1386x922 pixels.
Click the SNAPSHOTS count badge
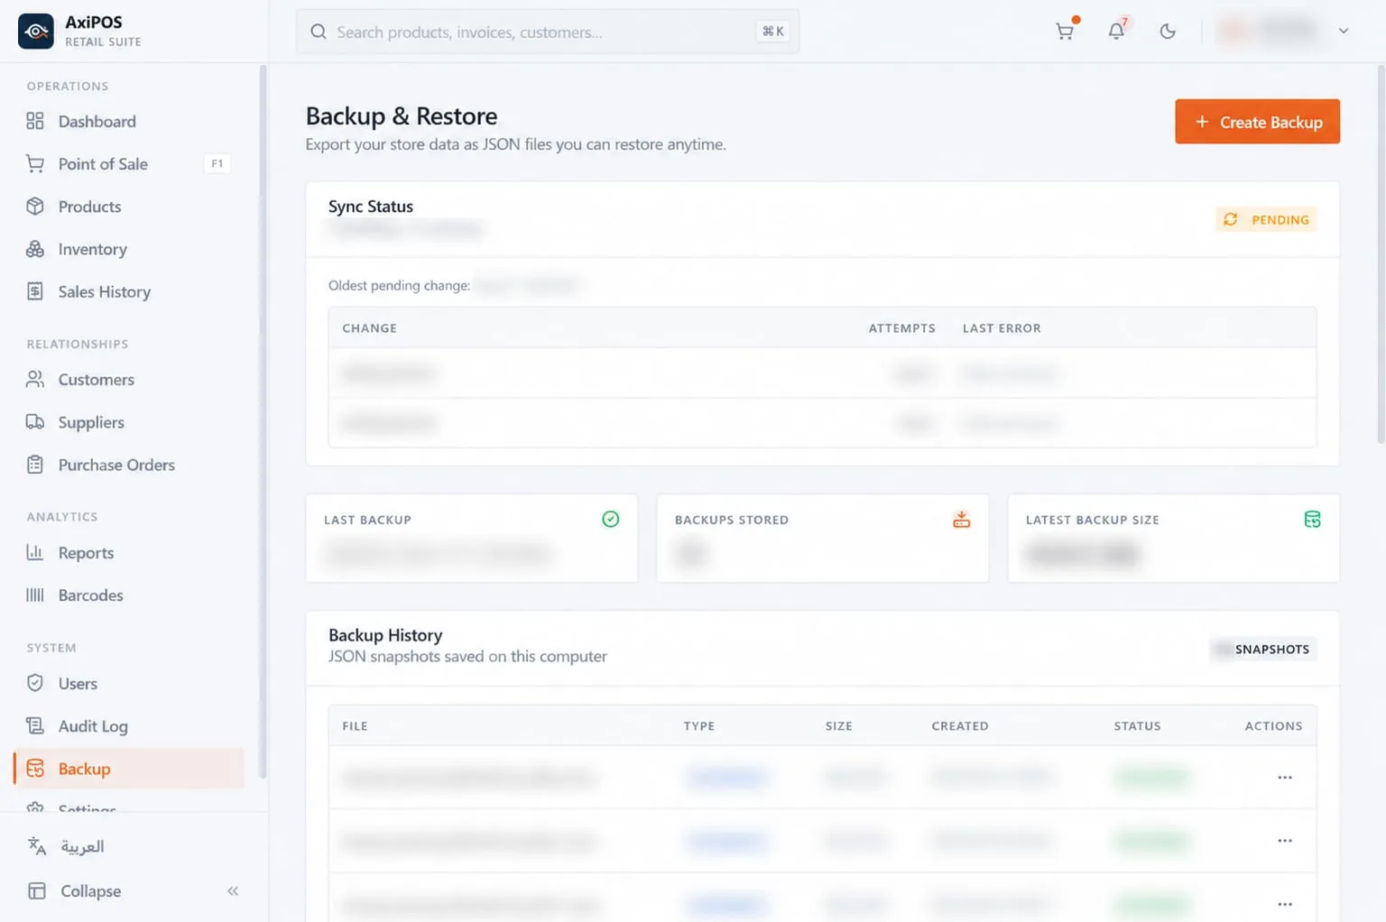tap(1263, 649)
